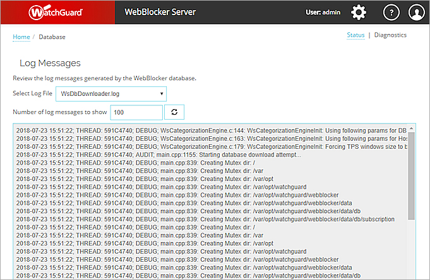Click the Database breadcrumb item
The image size is (430, 280).
coord(52,37)
